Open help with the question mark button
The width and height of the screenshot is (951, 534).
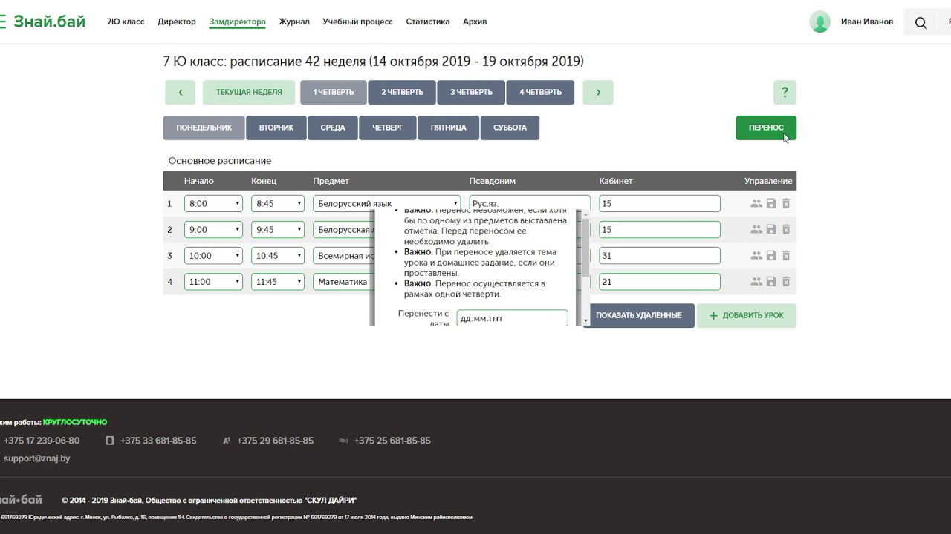click(x=785, y=92)
